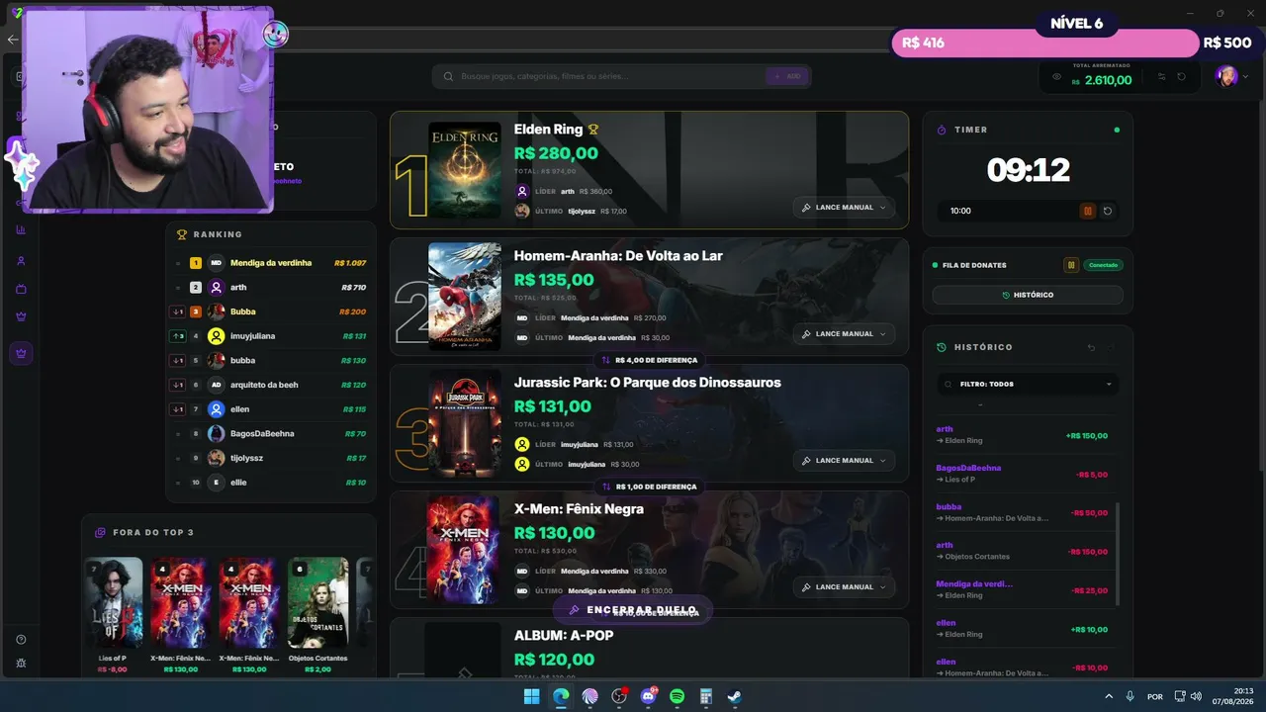Select the Homem-Aranha poster thumbnail
The height and width of the screenshot is (712, 1266).
(x=464, y=297)
